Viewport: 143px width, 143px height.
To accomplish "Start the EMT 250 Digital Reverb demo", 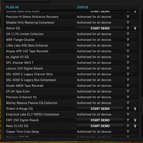I will point(100,120).
